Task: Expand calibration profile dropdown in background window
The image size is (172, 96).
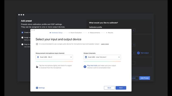Action: pyautogui.click(x=133, y=30)
